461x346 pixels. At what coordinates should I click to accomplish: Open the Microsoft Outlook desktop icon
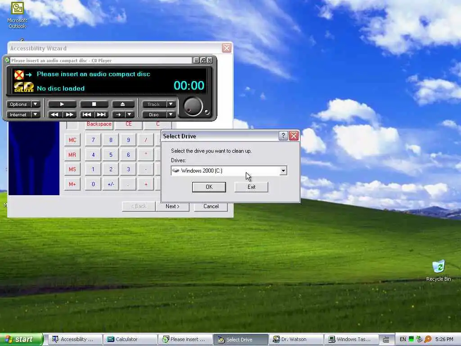click(x=17, y=15)
